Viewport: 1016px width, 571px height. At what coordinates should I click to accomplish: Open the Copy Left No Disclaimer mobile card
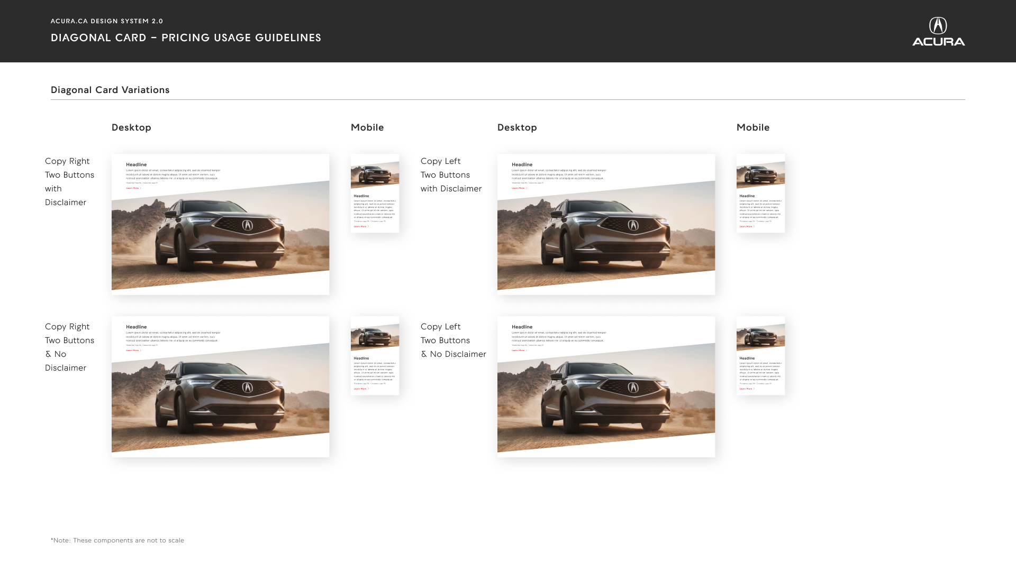760,356
